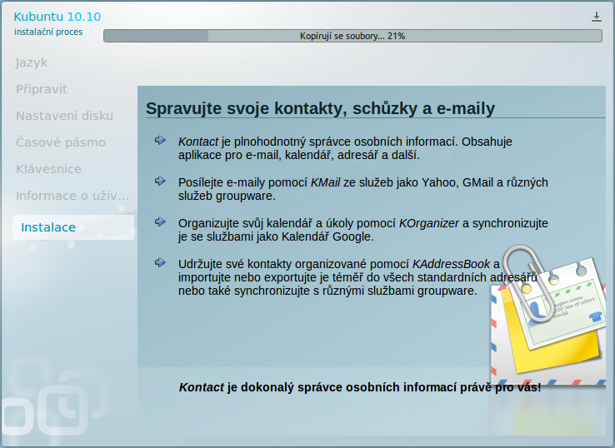Click the 'instalační proces' subtitle
Screen dimensions: 615x448
click(48, 32)
